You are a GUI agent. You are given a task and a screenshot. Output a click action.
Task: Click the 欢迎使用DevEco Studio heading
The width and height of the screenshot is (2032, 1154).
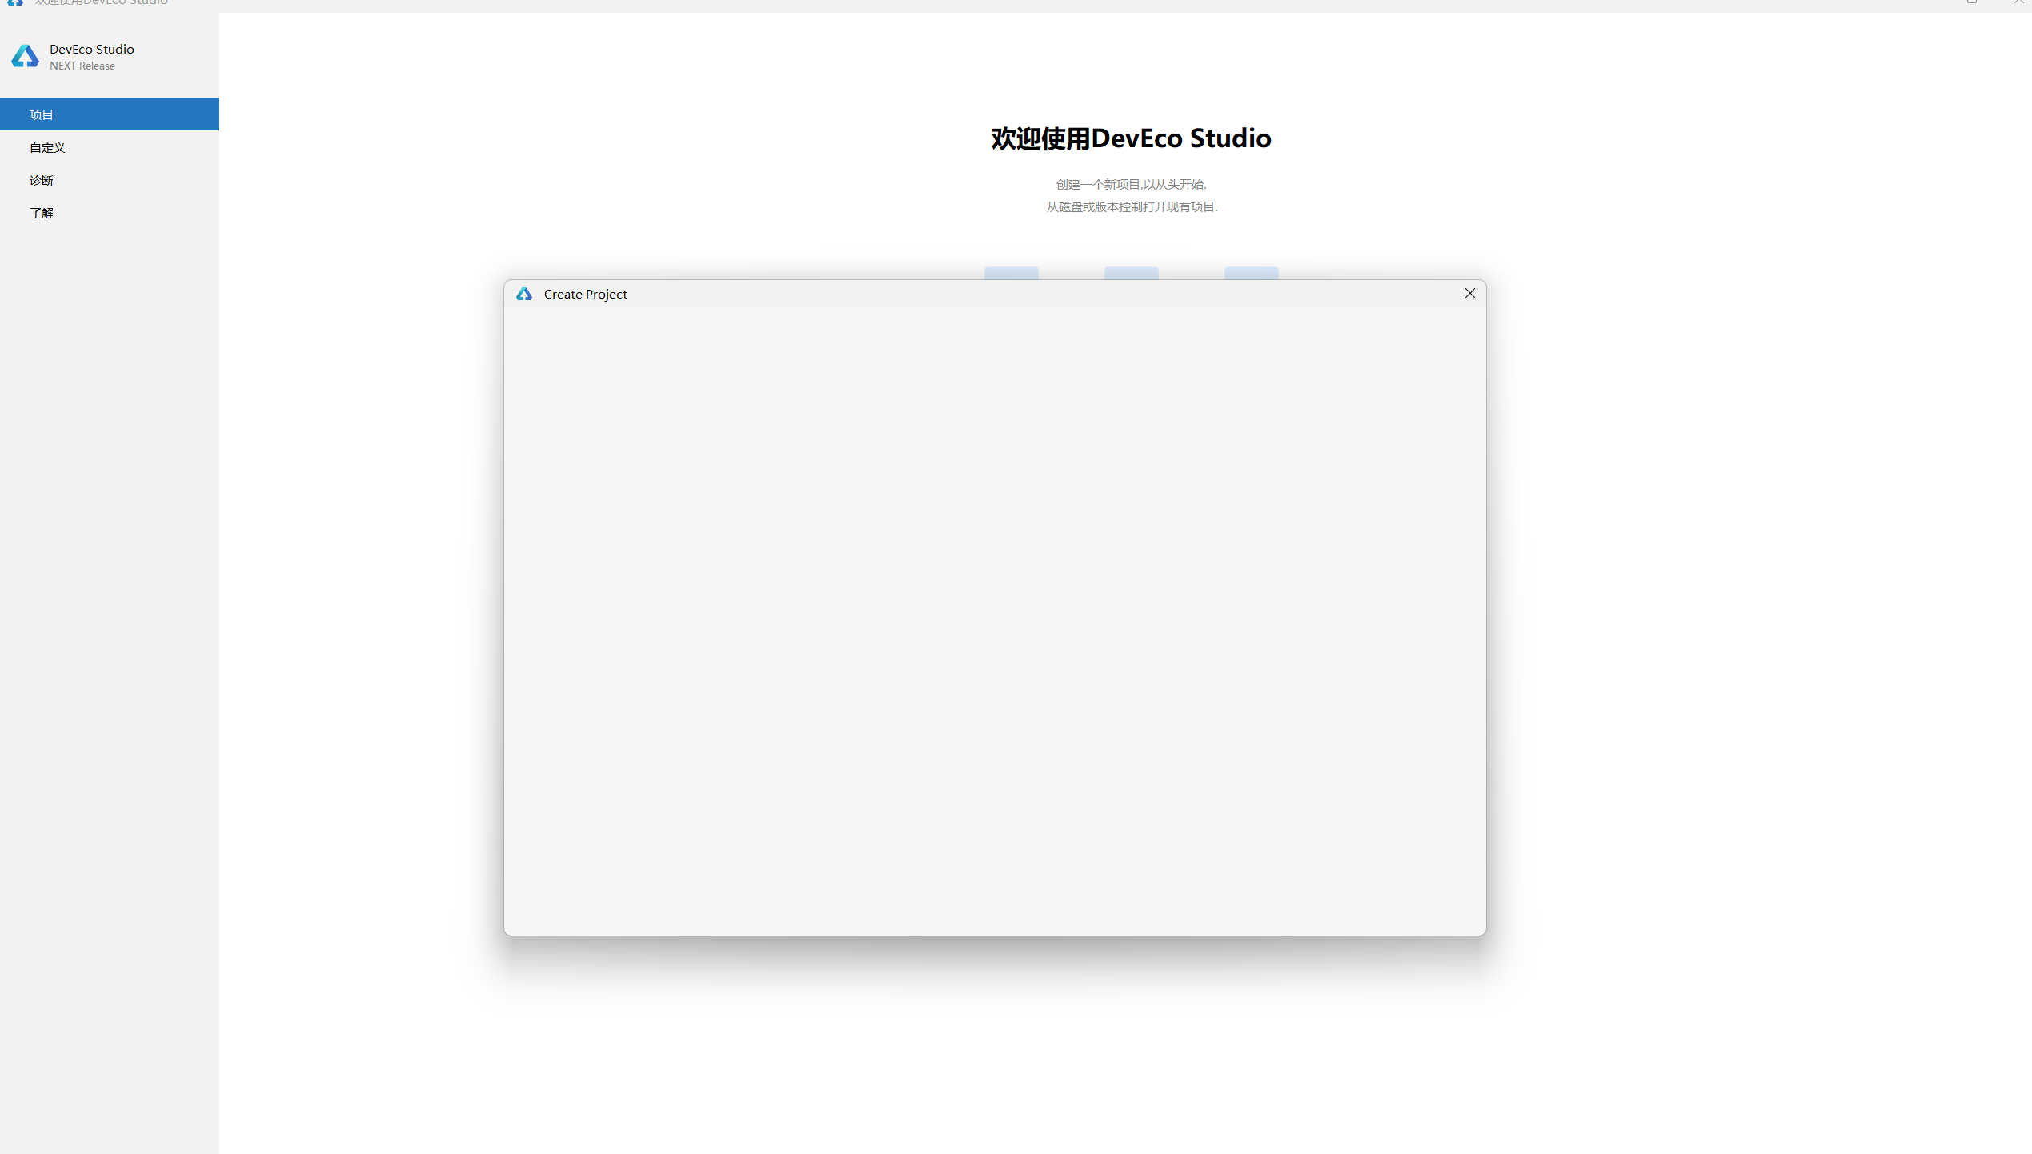1131,138
